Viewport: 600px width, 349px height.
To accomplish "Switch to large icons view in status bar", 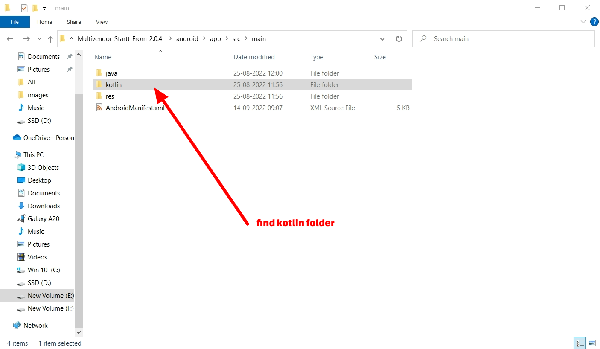I will pos(591,343).
